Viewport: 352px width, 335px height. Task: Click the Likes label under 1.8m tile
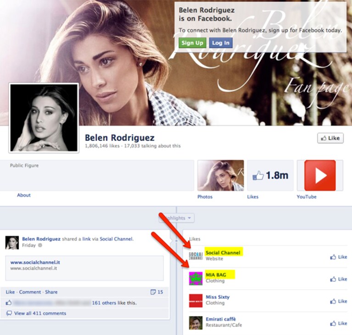pyautogui.click(x=253, y=197)
